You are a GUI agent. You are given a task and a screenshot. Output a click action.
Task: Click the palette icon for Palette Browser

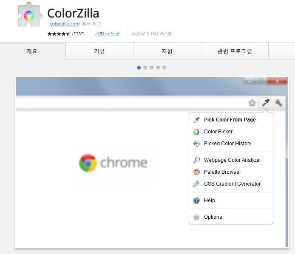pyautogui.click(x=196, y=172)
